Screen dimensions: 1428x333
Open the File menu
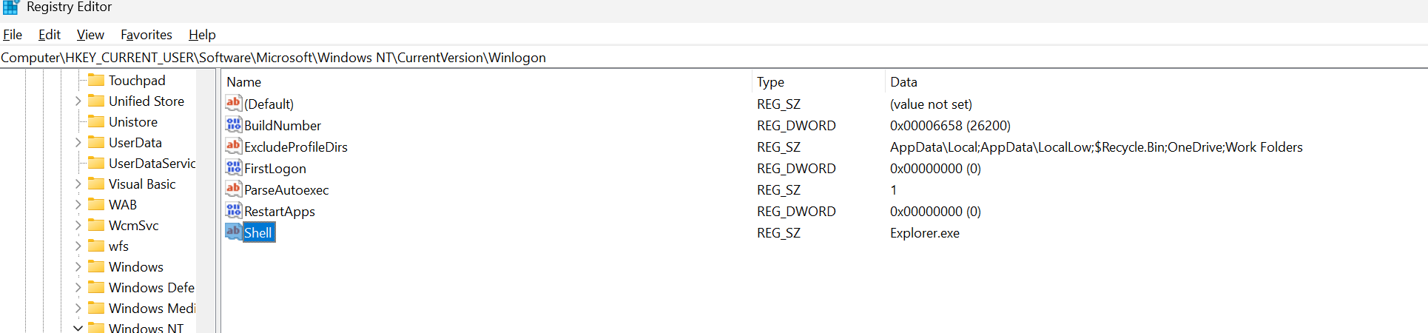(x=13, y=35)
